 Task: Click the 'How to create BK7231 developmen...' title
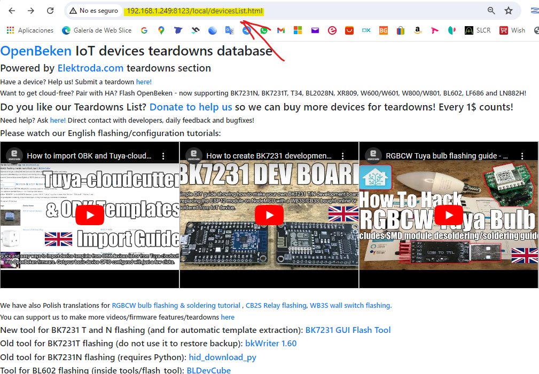(269, 156)
